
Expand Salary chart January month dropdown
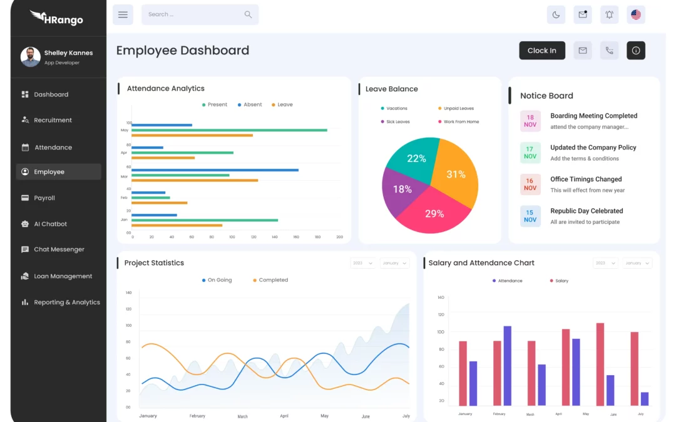coord(638,263)
